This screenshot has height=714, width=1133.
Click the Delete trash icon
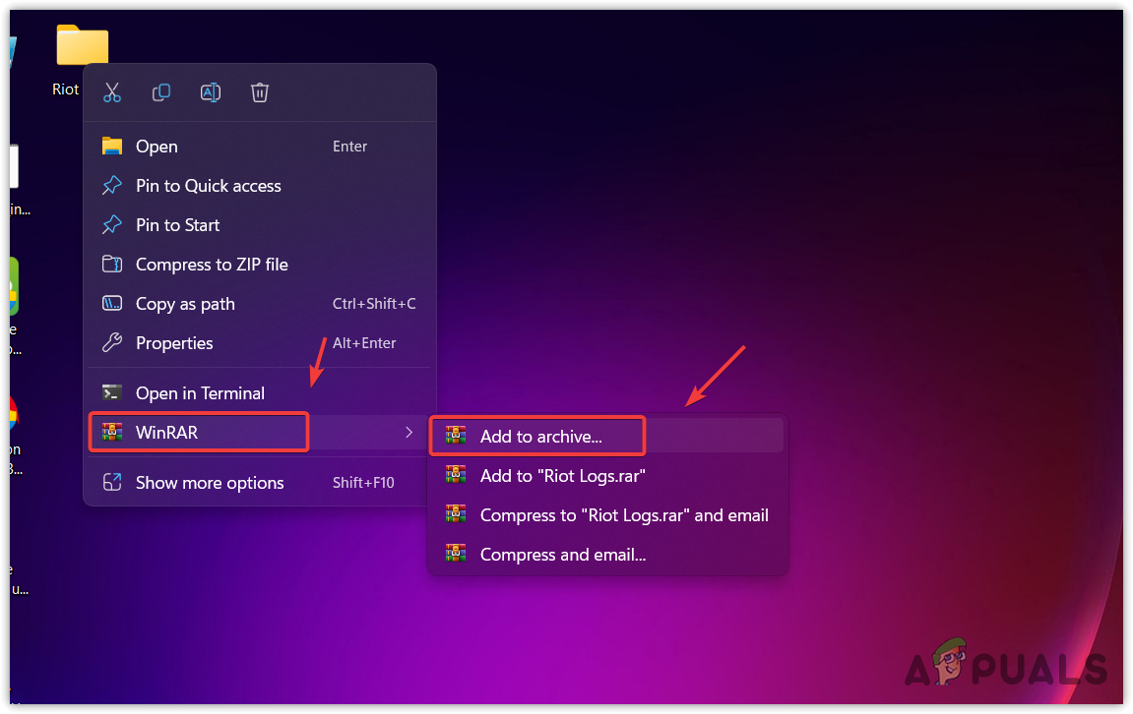pos(259,92)
